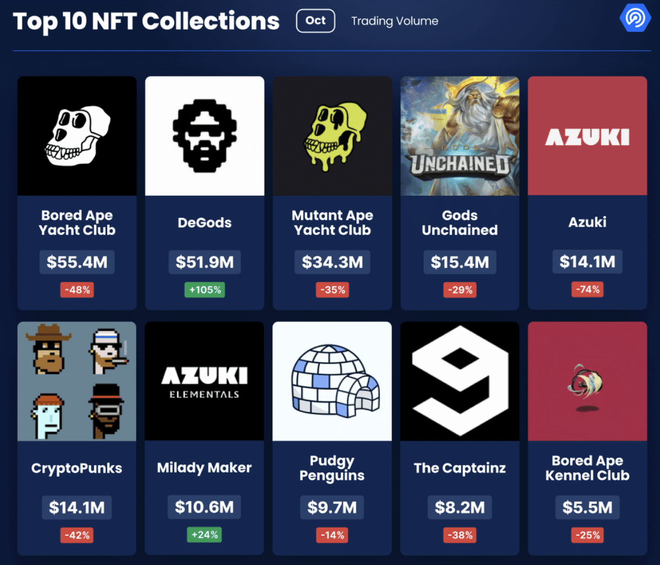Viewport: 660px width, 565px height.
Task: Click the Top 10 NFT Collections heading
Action: (146, 22)
